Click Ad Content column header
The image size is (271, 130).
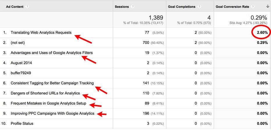(x=15, y=7)
